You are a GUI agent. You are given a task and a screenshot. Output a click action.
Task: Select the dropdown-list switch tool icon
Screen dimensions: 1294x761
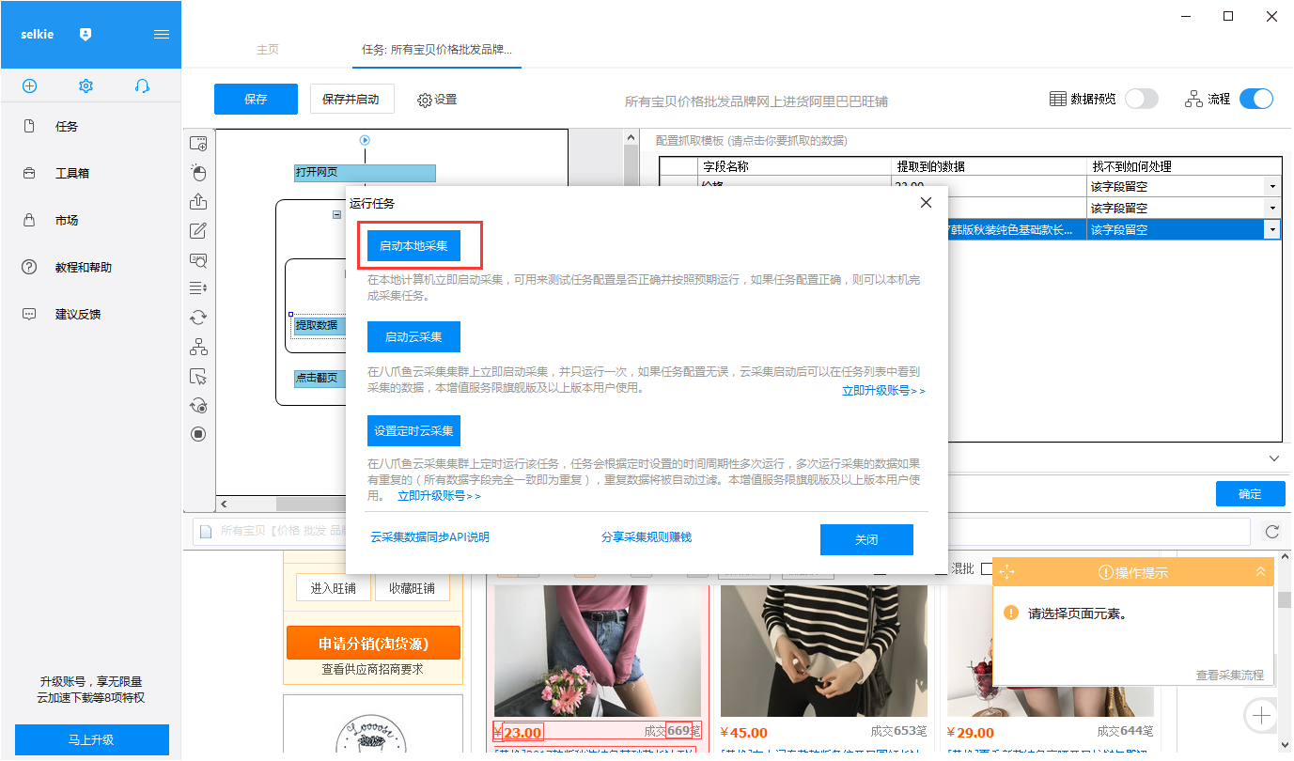pyautogui.click(x=198, y=288)
